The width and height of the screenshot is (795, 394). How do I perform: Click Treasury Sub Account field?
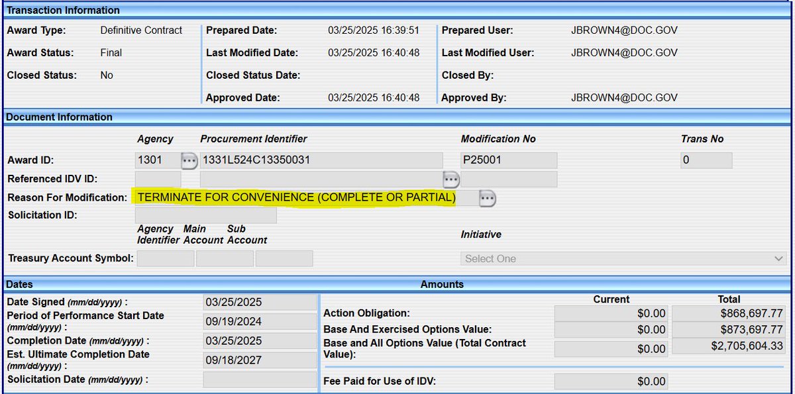[x=284, y=258]
